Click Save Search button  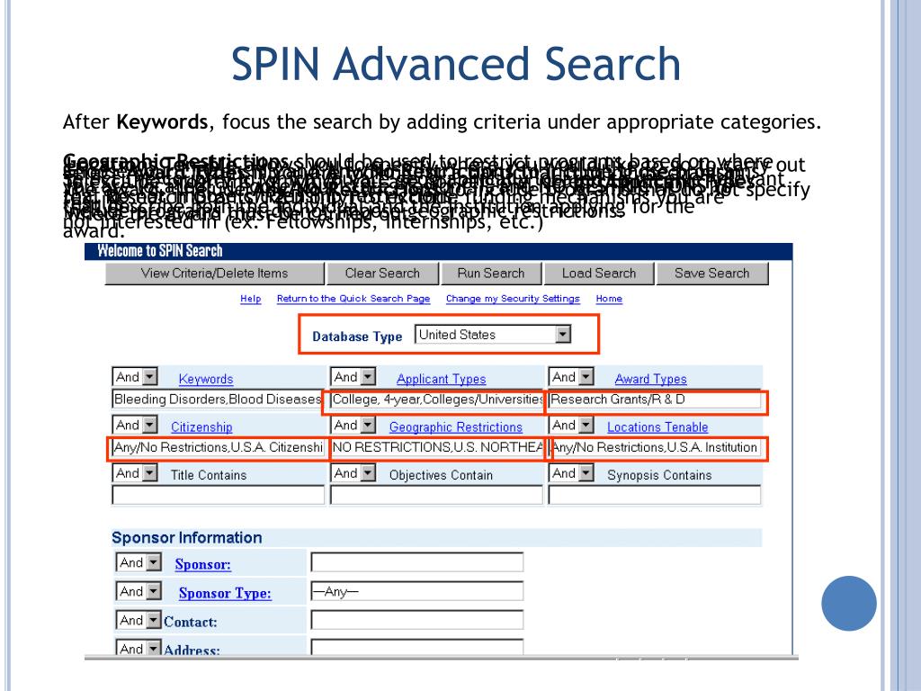click(712, 274)
